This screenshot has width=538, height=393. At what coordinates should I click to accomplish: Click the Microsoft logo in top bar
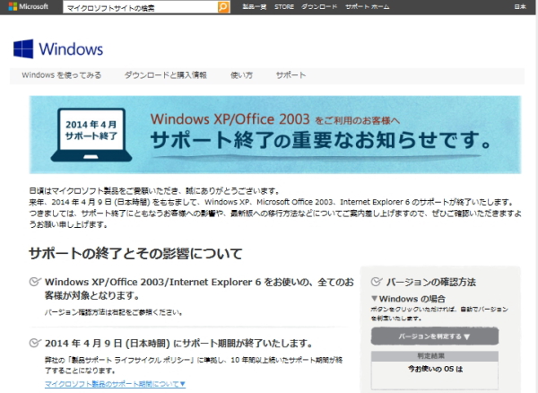click(30, 7)
